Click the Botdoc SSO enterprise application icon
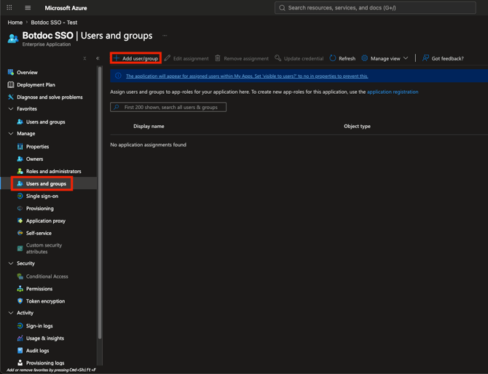The image size is (488, 374). pos(13,39)
